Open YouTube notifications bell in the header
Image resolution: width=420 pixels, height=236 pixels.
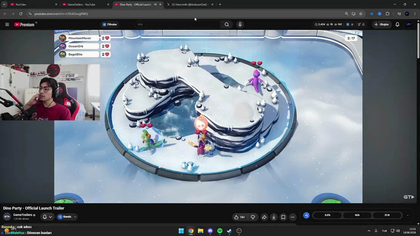tap(397, 24)
